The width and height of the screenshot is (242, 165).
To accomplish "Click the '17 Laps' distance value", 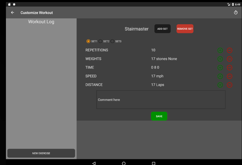I will (158, 85).
